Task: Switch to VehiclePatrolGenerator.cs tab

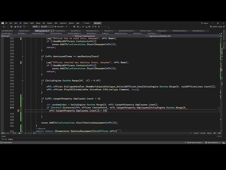Action: 126,31
